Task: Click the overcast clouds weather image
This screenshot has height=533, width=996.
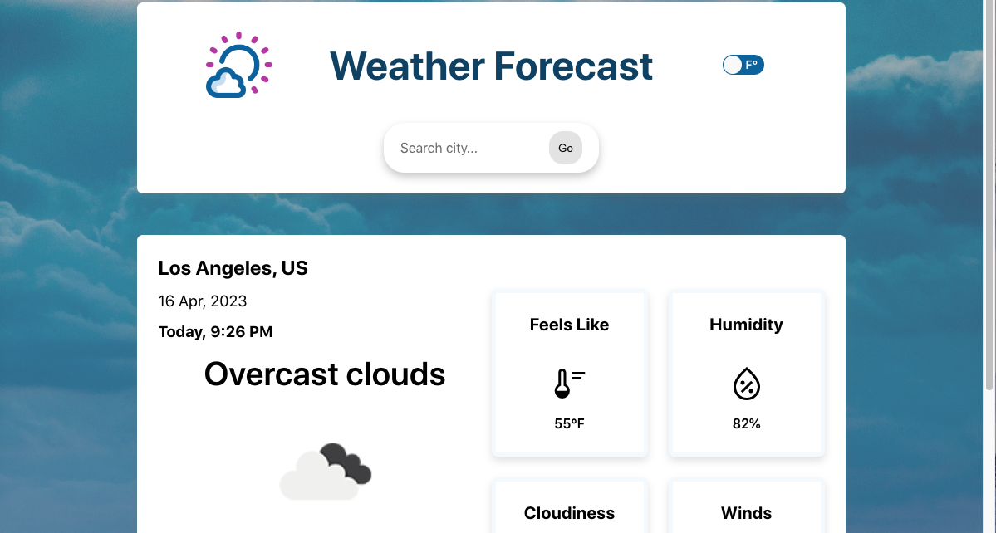Action: pos(325,472)
